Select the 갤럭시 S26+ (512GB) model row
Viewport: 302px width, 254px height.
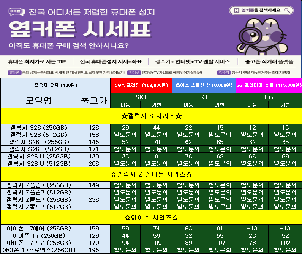[x=39, y=149]
